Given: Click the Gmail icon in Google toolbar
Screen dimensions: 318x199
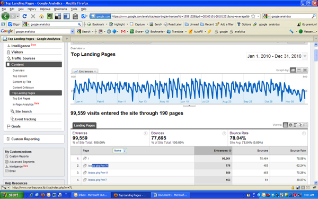Looking at the screenshot, I should click(123, 31).
